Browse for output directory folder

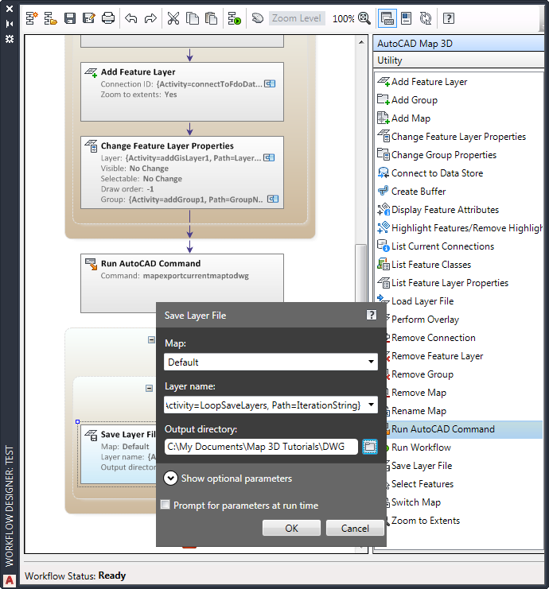(x=370, y=447)
